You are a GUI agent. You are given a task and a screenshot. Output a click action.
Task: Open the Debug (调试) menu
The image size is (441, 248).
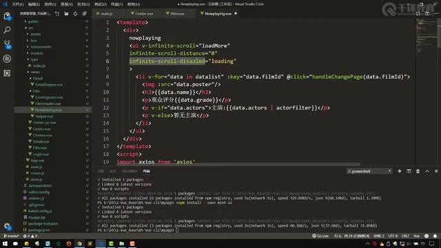100,4
